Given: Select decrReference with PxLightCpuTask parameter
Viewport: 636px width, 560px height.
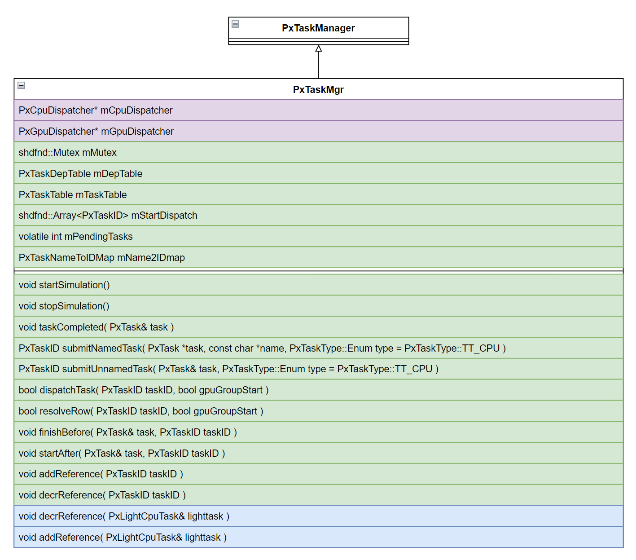Looking at the screenshot, I should [124, 516].
